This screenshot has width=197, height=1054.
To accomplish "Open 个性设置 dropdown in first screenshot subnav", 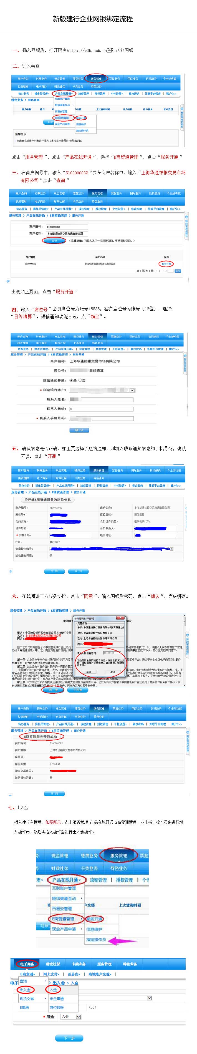I will 117,94.
